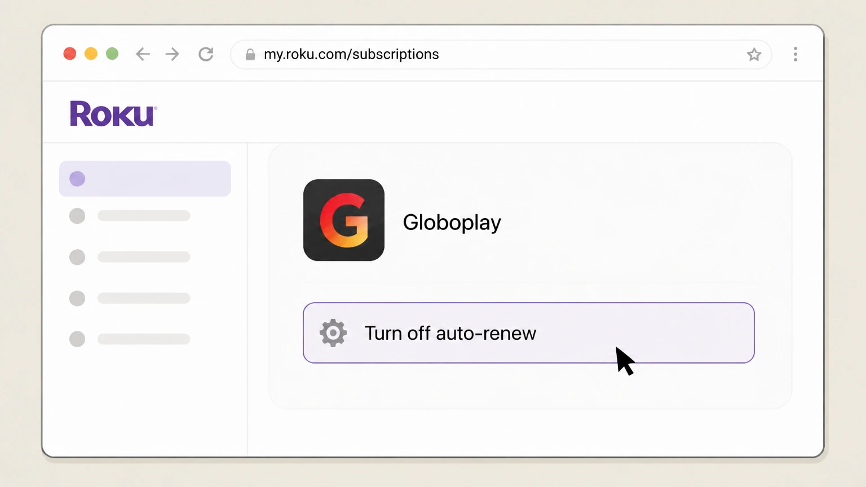Reload the page with the refresh icon
The width and height of the screenshot is (866, 487).
pyautogui.click(x=206, y=54)
